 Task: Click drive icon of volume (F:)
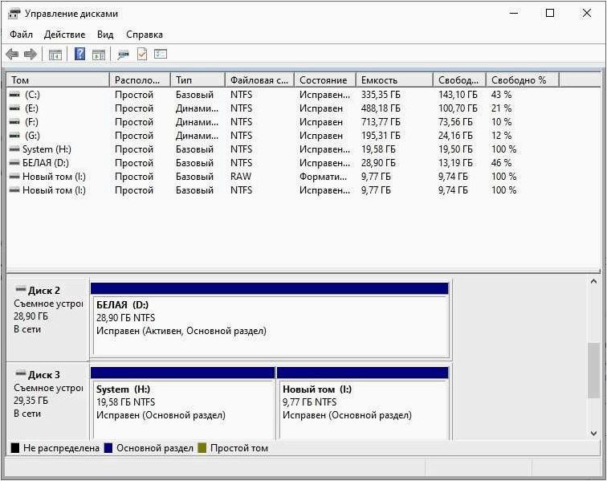pos(14,122)
